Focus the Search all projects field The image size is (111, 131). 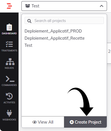coord(64,21)
